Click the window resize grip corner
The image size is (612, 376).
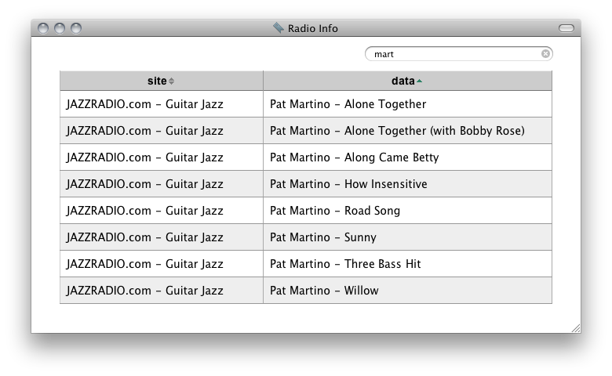(575, 327)
